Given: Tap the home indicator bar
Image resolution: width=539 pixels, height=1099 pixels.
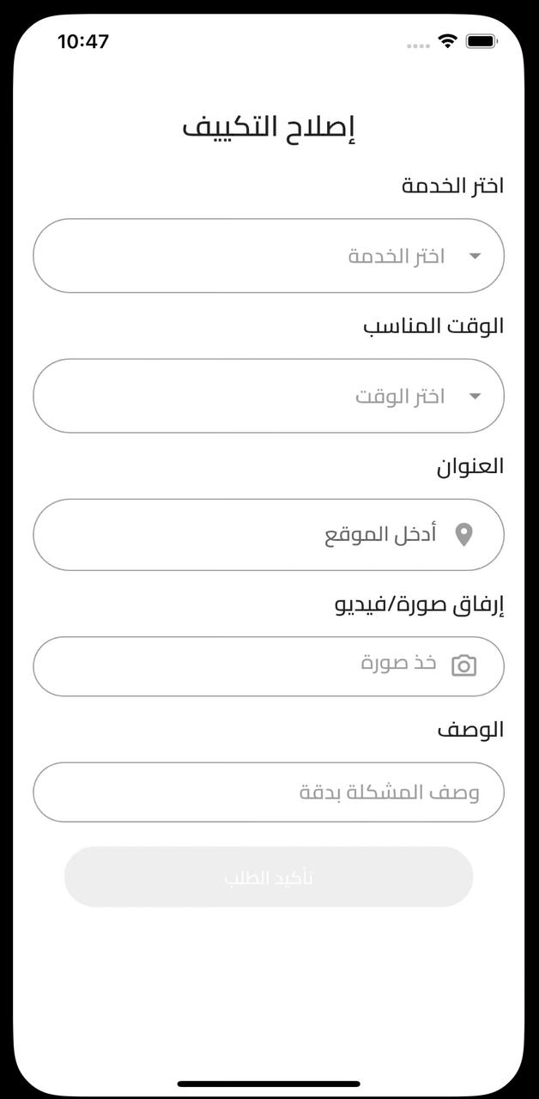Looking at the screenshot, I should coord(269,1084).
